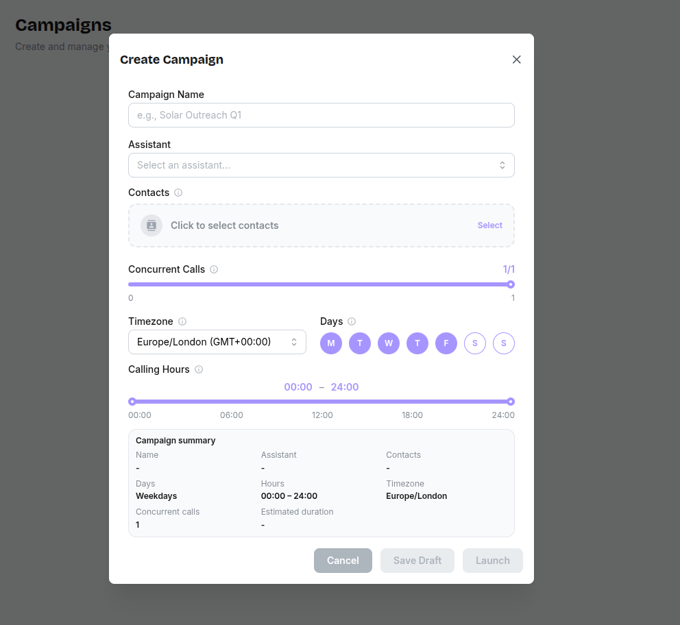Click the Concurrent Calls info icon

click(214, 269)
